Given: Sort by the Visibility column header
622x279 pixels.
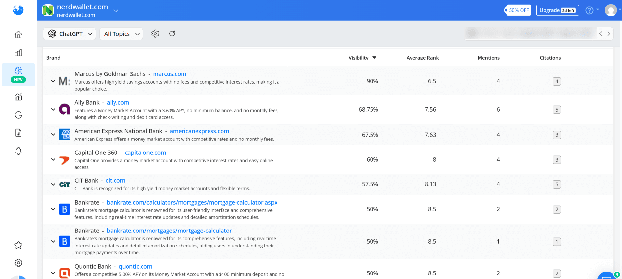Looking at the screenshot, I should pos(362,58).
